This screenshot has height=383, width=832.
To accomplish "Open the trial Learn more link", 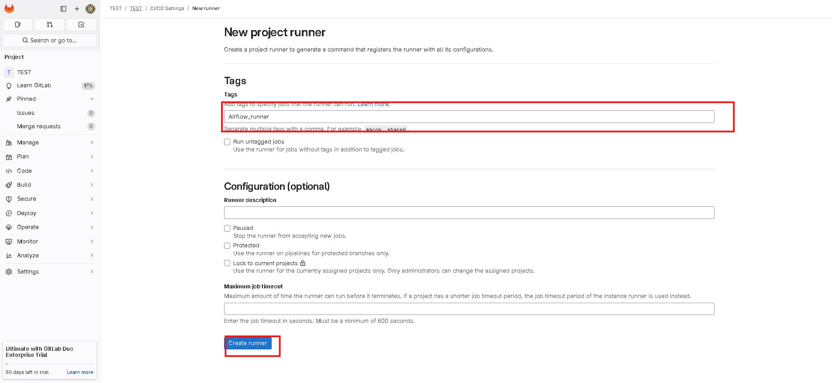I will [80, 372].
